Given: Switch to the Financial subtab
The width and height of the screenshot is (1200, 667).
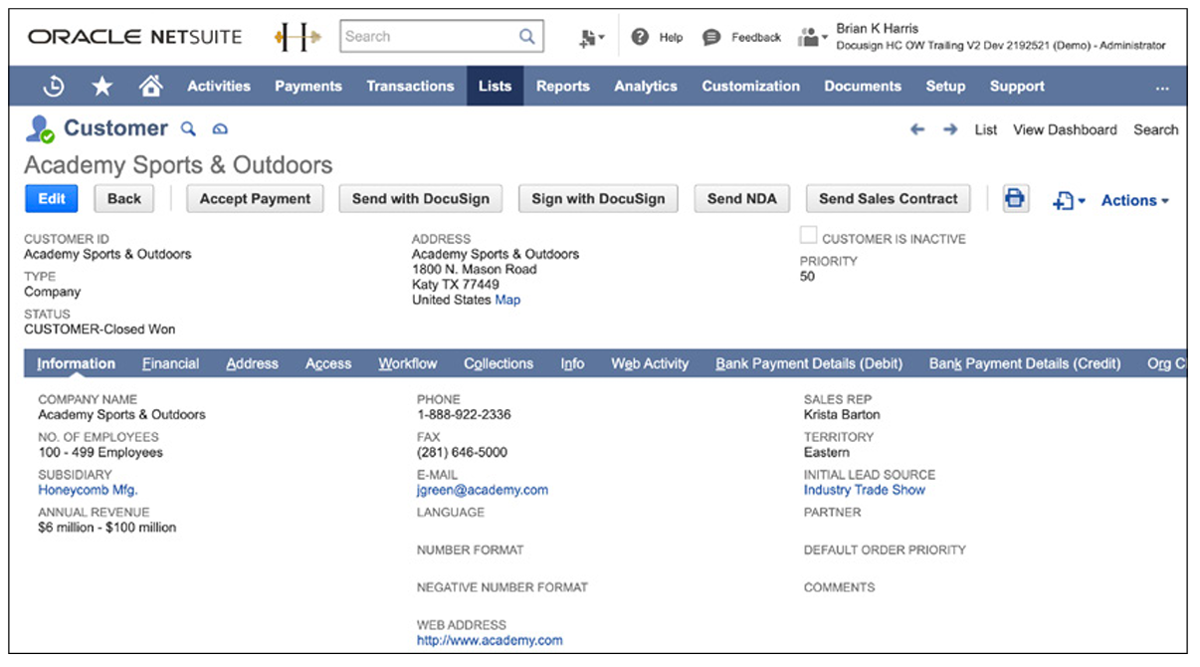Looking at the screenshot, I should click(x=170, y=363).
